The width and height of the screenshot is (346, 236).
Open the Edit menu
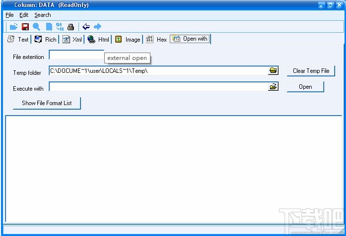coord(24,15)
